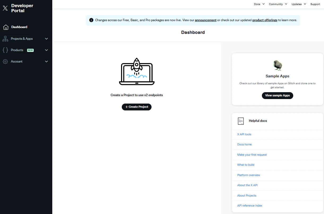Viewport: 324px width, 214px height.
Task: Click the Developer Portal title text
Action: (22, 8)
